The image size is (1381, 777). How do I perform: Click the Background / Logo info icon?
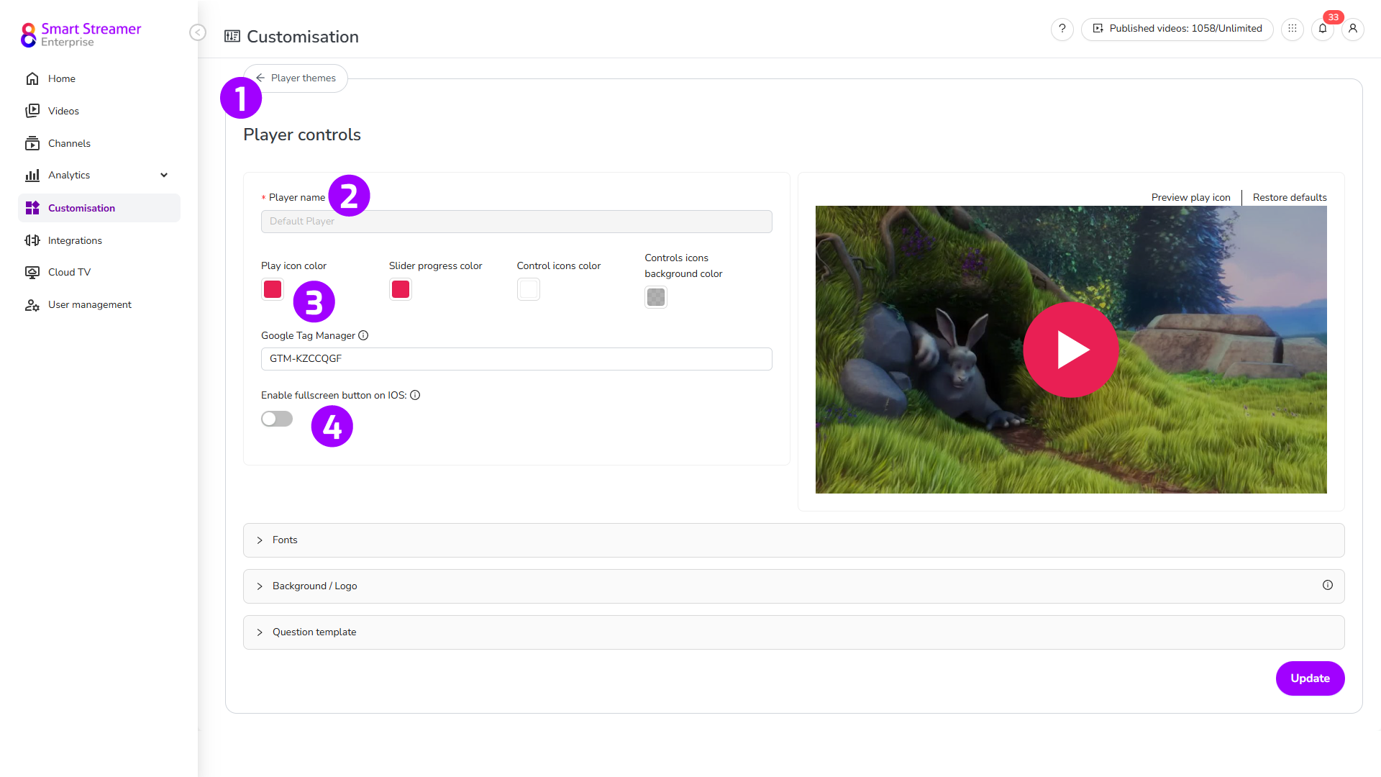point(1327,586)
